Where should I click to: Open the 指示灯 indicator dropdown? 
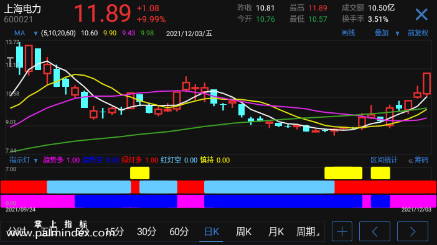35,160
